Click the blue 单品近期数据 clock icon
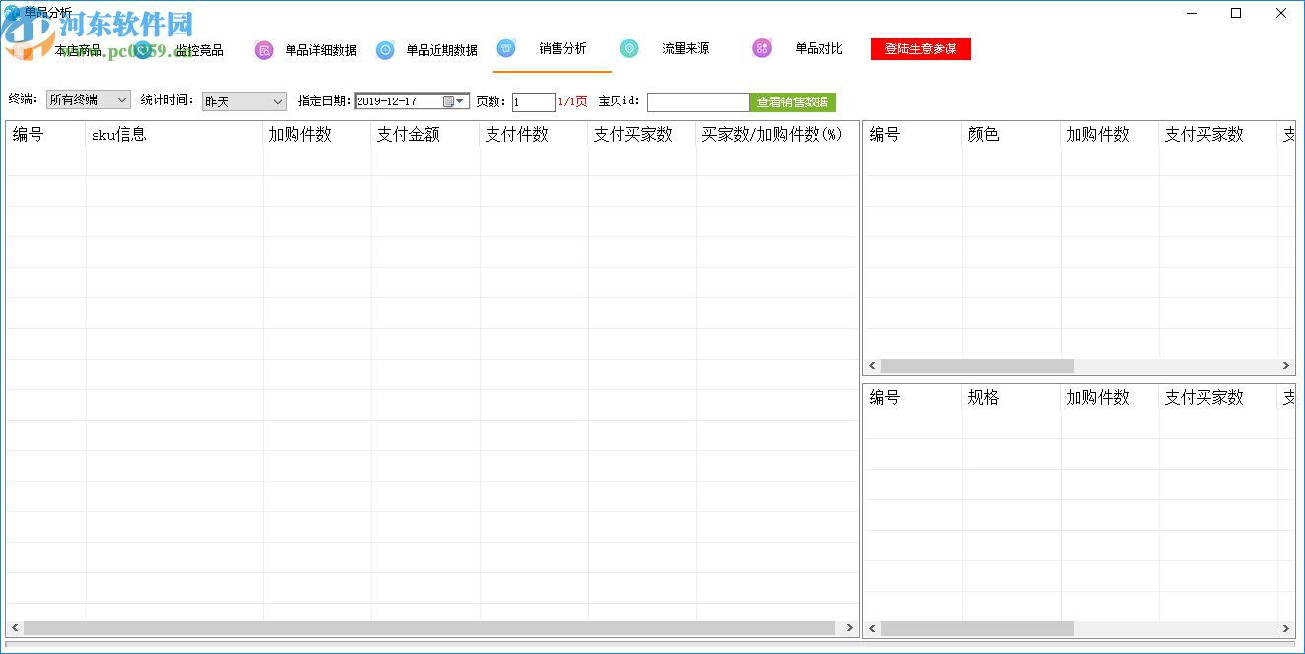Viewport: 1305px width, 654px height. [385, 50]
